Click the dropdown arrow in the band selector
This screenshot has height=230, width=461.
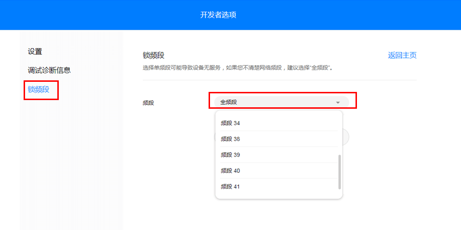click(338, 102)
